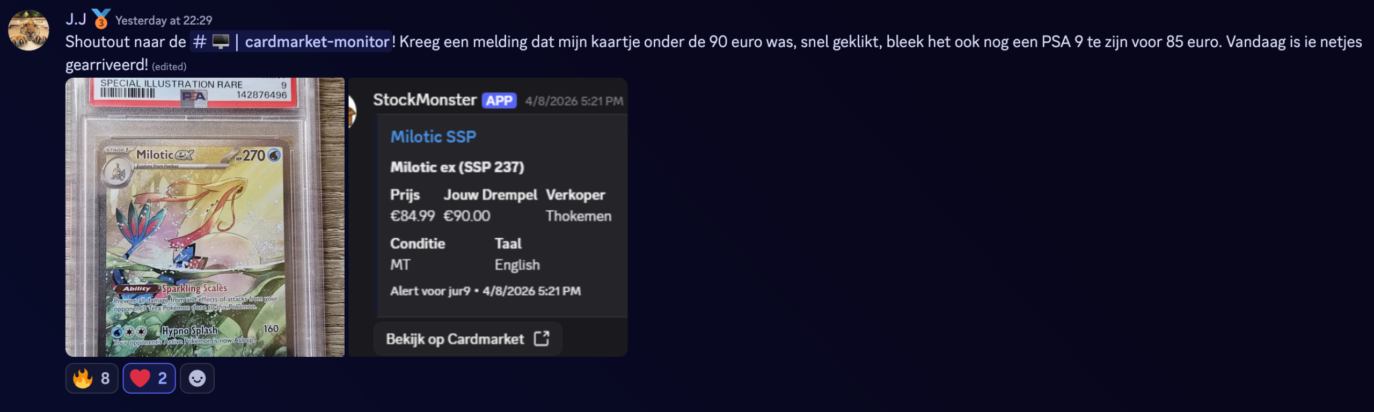Click the external link icon on Cardmarket button
Viewport: 1374px width, 412px height.
(x=542, y=339)
